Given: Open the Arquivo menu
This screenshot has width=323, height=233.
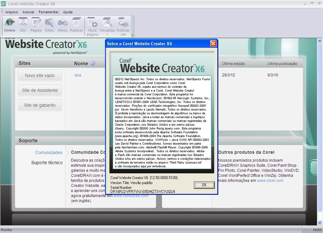Looking at the screenshot, I should tap(12, 12).
